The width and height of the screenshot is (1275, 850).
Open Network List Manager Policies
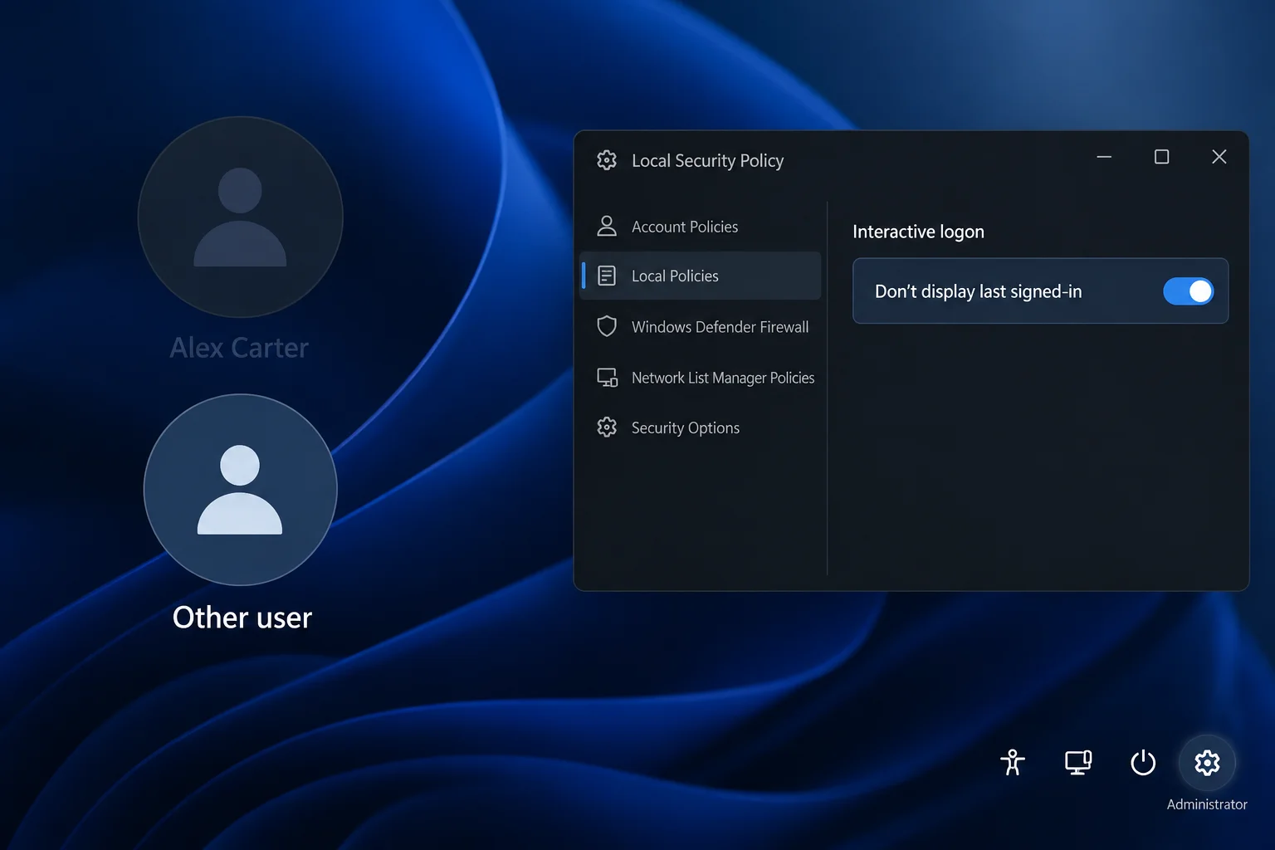tap(701, 378)
